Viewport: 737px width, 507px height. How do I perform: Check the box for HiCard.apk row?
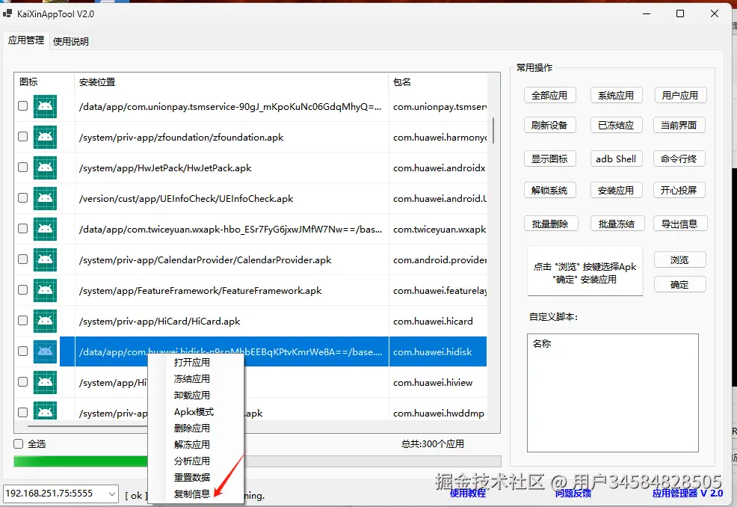click(x=22, y=320)
